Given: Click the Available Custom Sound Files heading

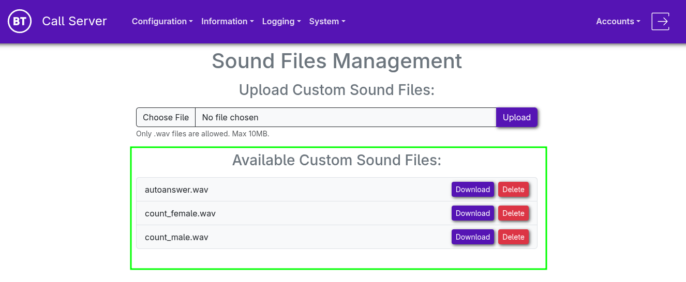Looking at the screenshot, I should pos(337,160).
